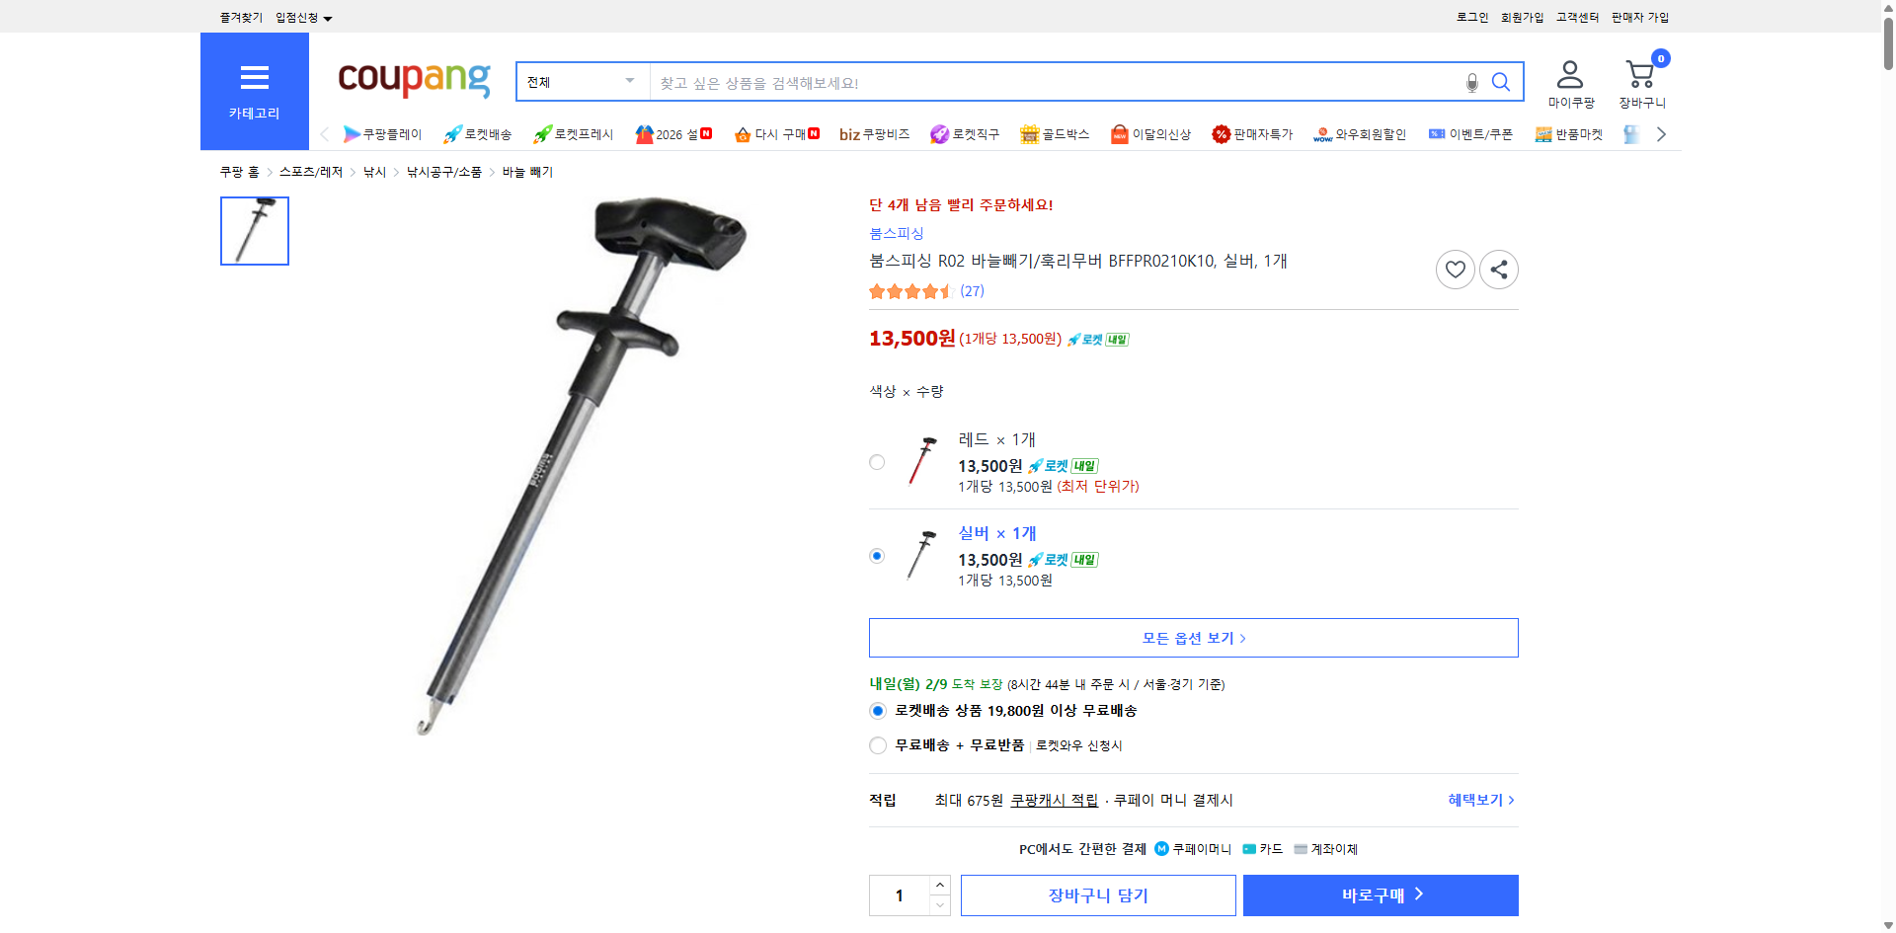Open 모든 옵션 보기 to view all options

click(x=1193, y=637)
